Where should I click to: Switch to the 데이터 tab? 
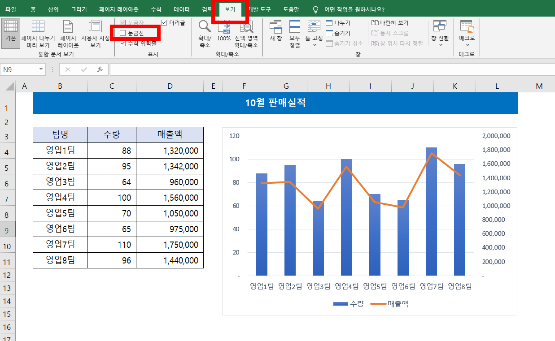coord(182,9)
